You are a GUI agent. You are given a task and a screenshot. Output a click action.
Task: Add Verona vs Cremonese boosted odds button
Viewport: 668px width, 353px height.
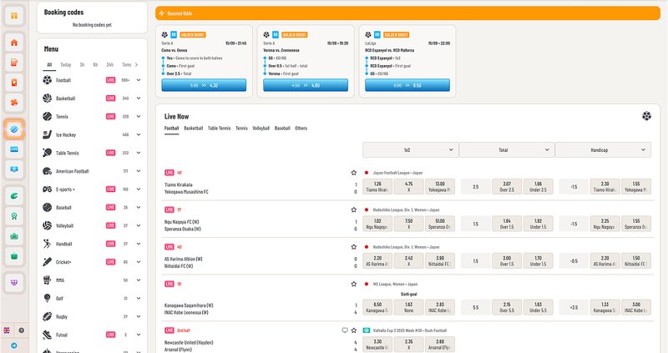tap(306, 85)
